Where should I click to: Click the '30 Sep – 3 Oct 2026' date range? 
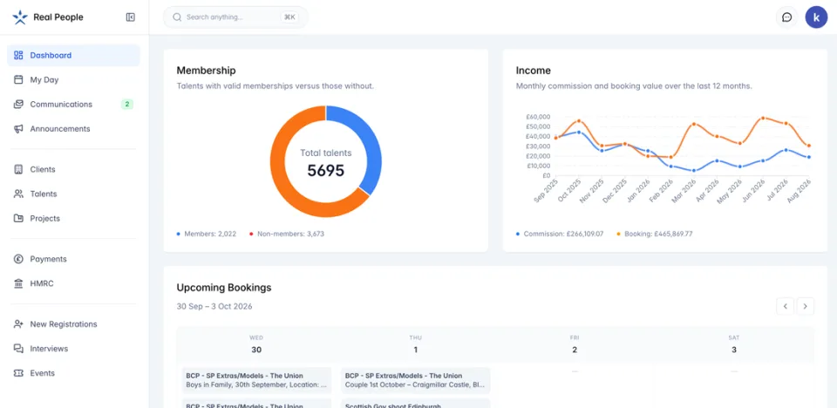[x=214, y=307]
